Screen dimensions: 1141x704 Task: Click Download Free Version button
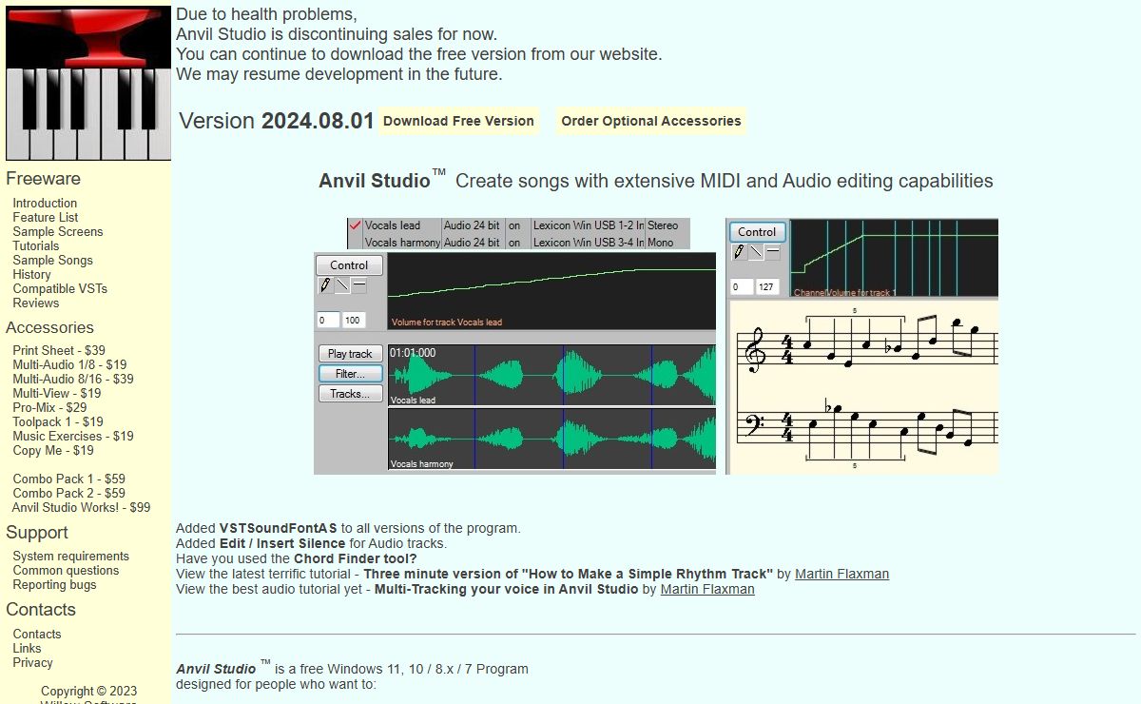(x=458, y=121)
